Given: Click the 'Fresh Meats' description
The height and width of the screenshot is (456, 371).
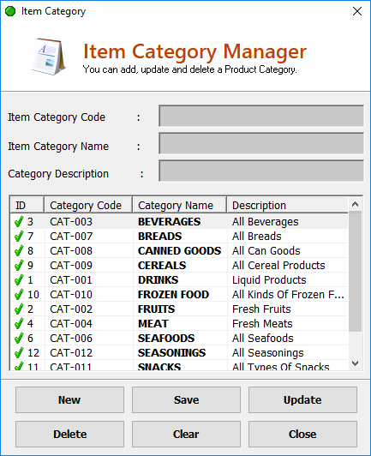Looking at the screenshot, I should click(x=262, y=324).
